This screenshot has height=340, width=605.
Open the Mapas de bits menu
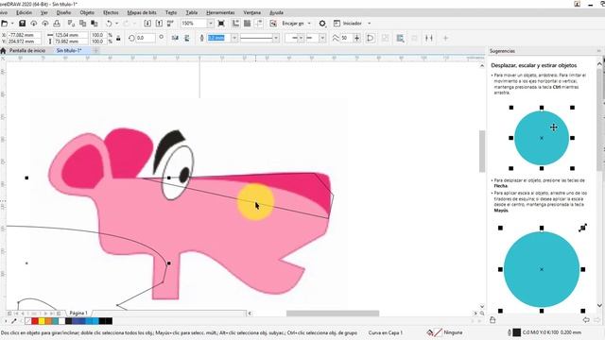pos(142,12)
